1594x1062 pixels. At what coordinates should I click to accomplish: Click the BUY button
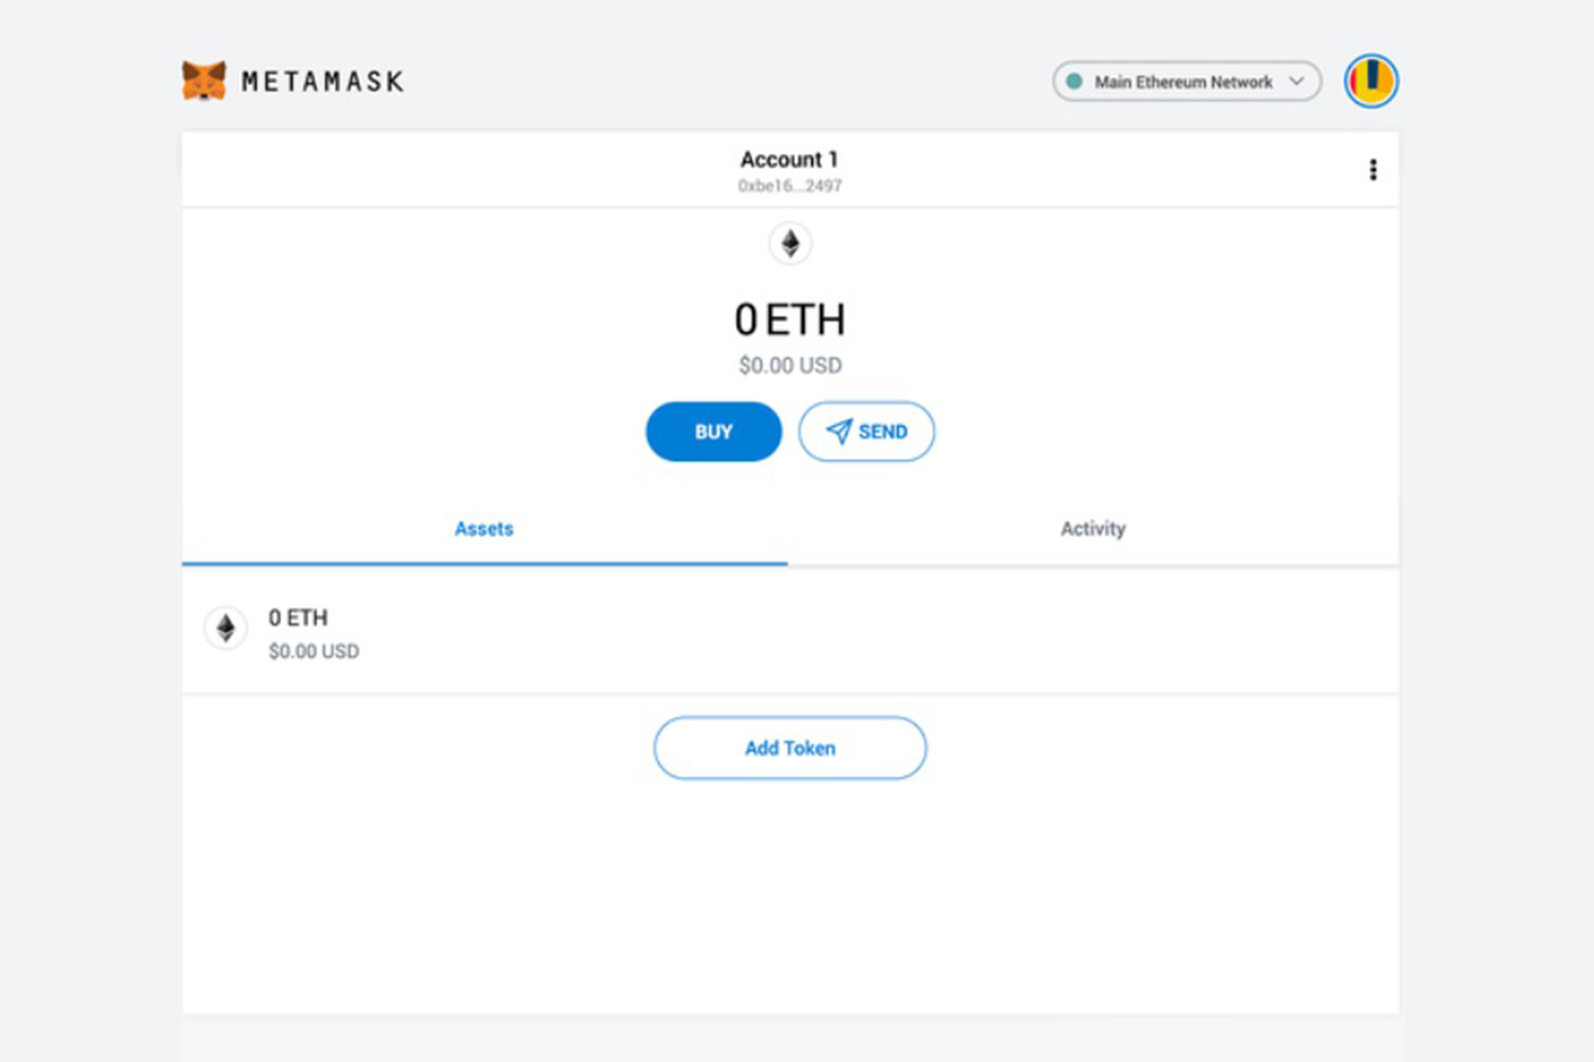[x=714, y=431]
